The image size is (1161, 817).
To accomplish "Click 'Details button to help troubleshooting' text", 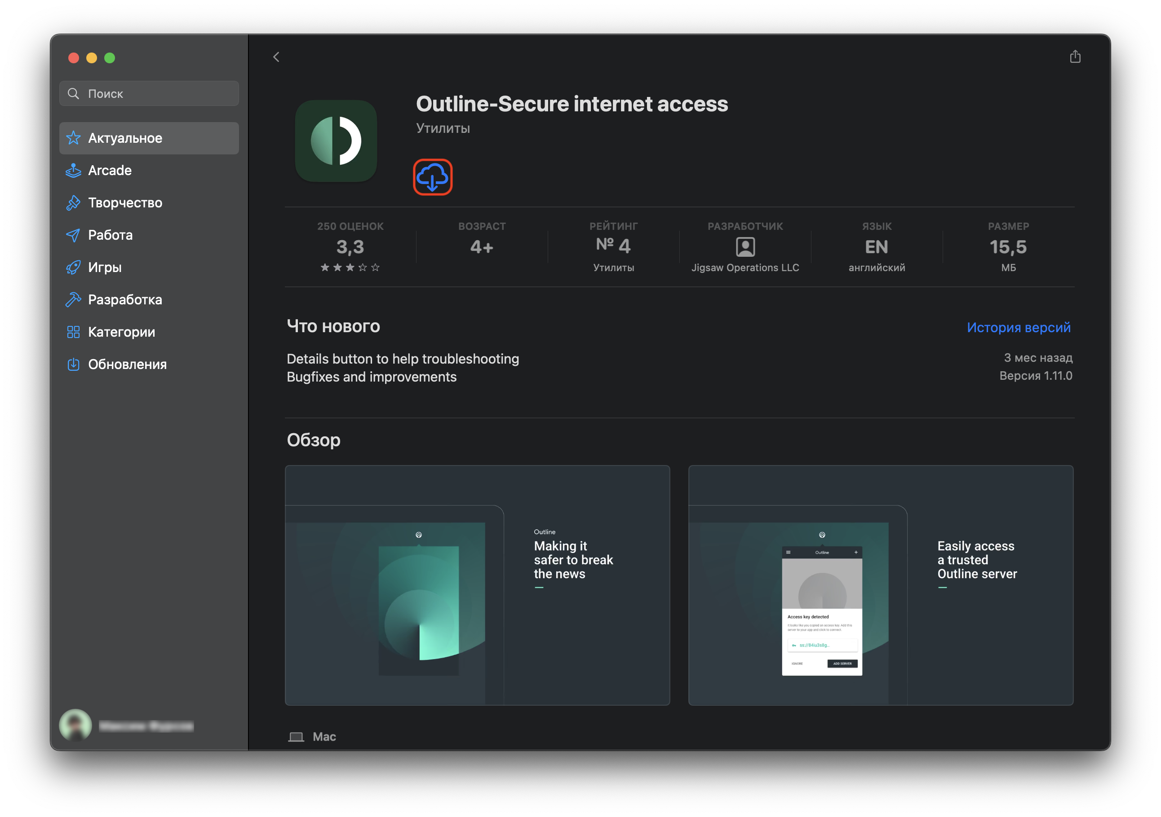I will (x=403, y=359).
